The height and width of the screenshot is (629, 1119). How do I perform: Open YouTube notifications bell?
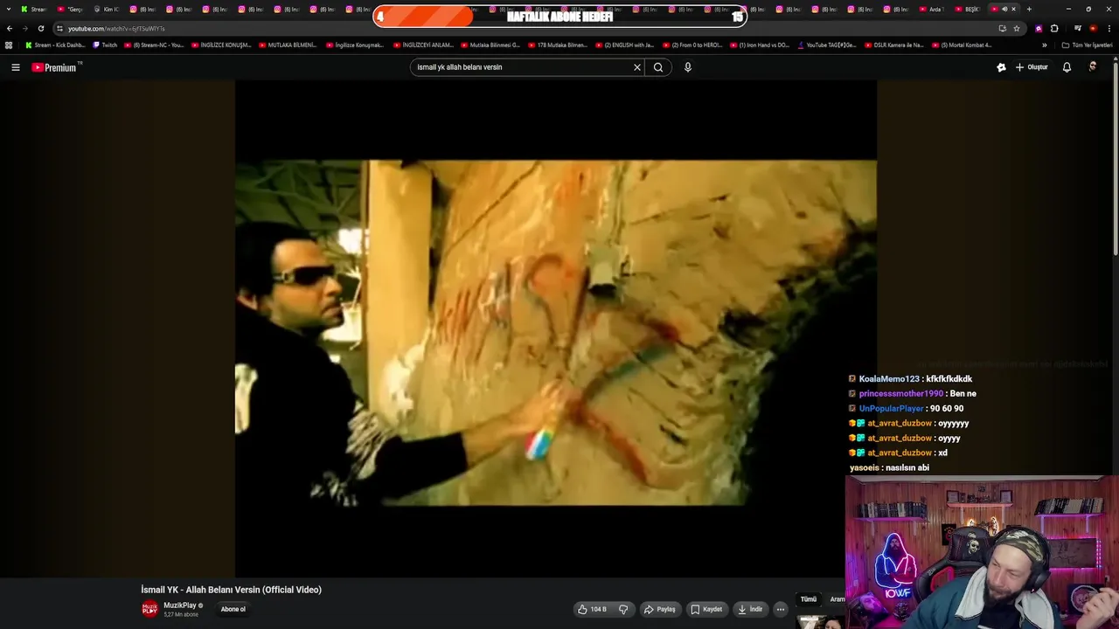1067,67
